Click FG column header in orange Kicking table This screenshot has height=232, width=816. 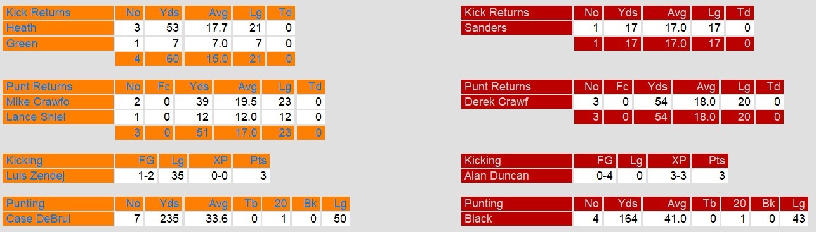click(136, 161)
